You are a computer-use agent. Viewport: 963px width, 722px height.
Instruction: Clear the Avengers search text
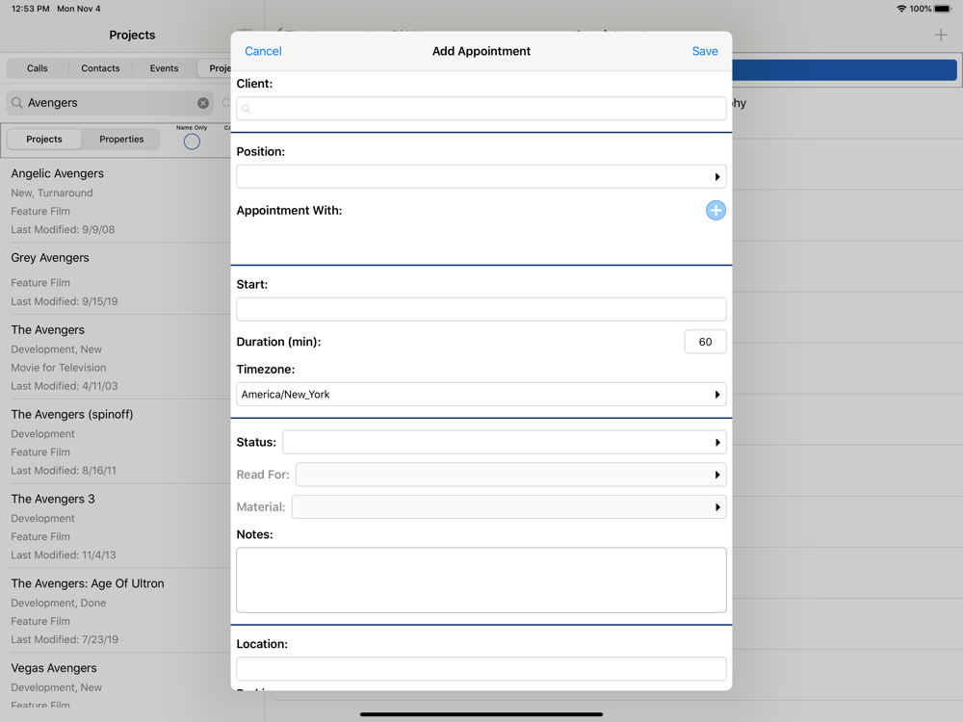[203, 103]
